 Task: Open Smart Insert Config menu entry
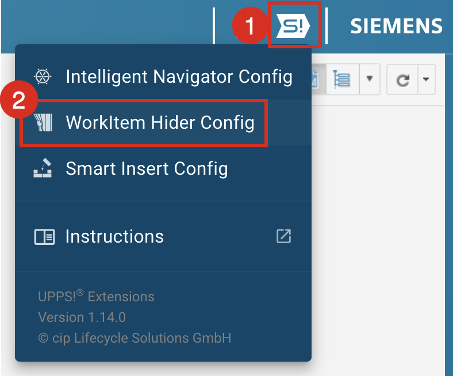click(x=147, y=168)
